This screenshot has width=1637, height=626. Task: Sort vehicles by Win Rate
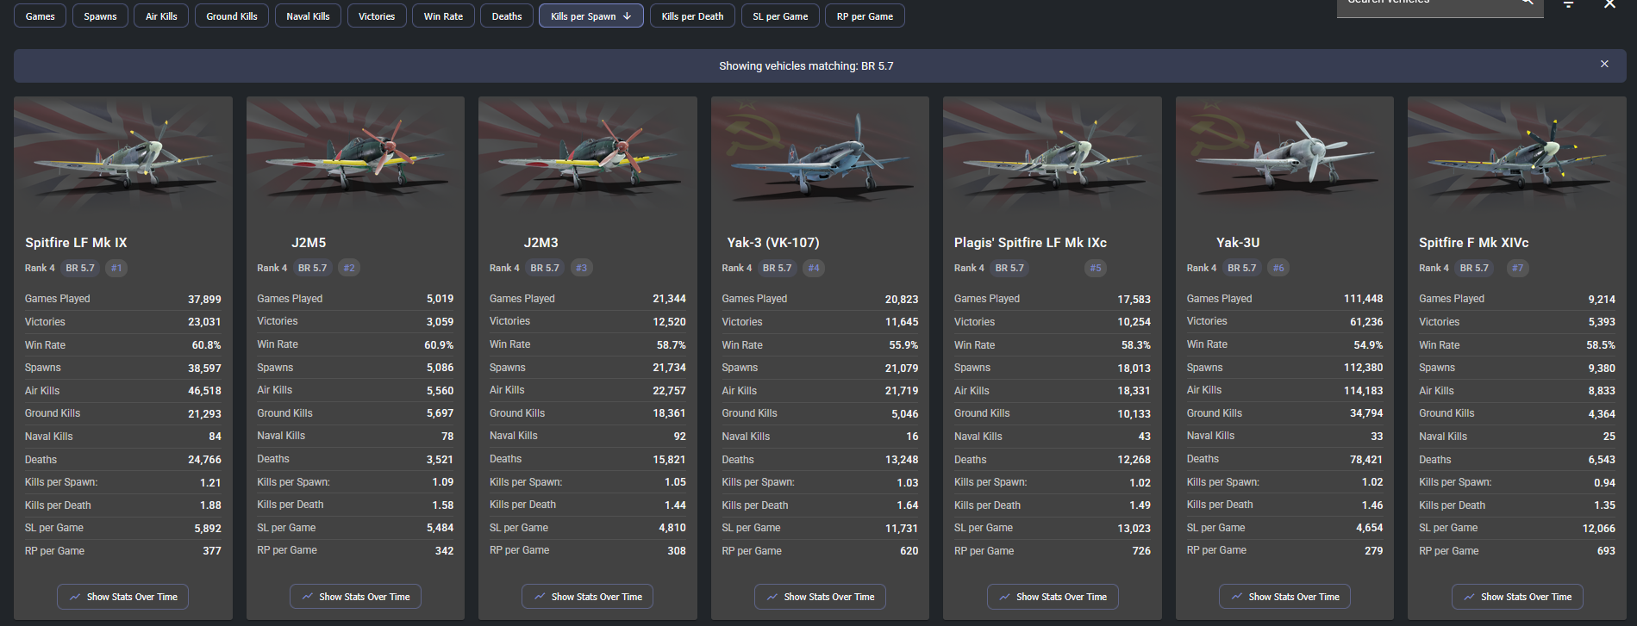click(x=443, y=16)
